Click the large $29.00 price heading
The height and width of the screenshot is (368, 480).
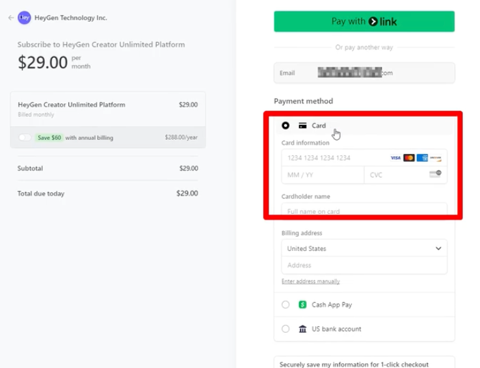pos(42,62)
